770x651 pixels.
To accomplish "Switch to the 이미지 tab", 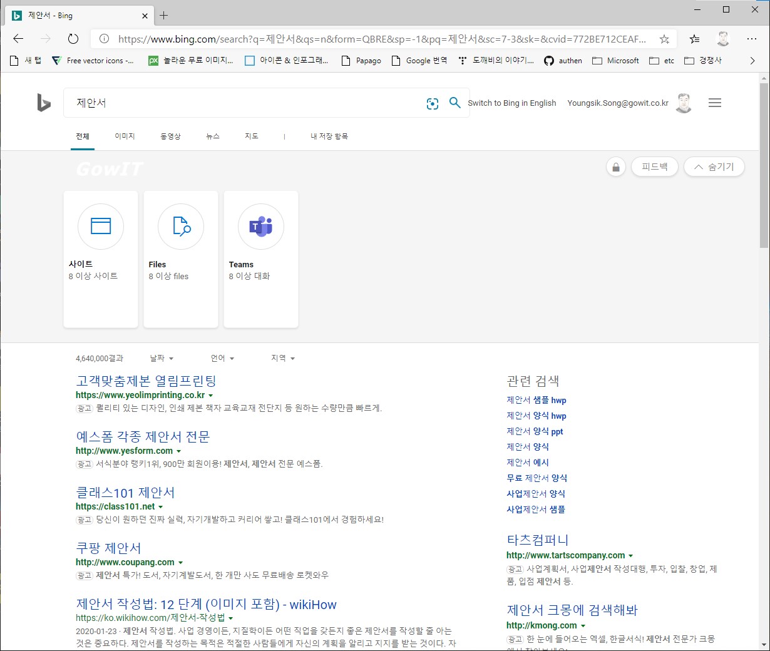I will (125, 136).
